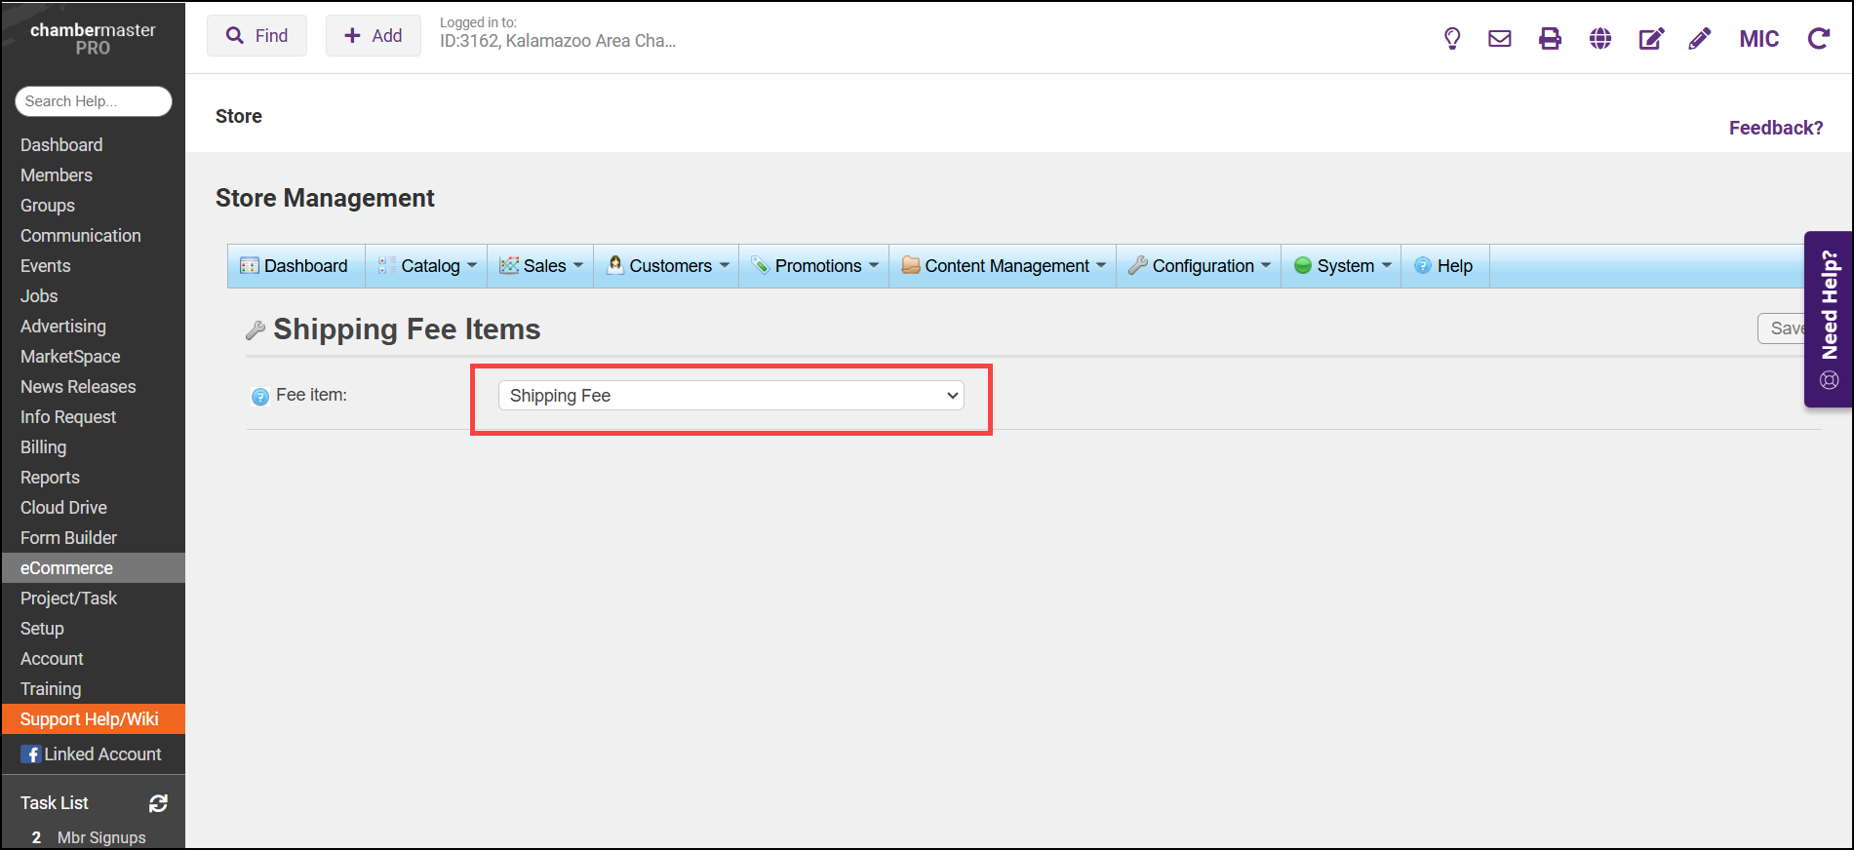
Task: Open the Sales dropdown menu
Action: coord(541,266)
